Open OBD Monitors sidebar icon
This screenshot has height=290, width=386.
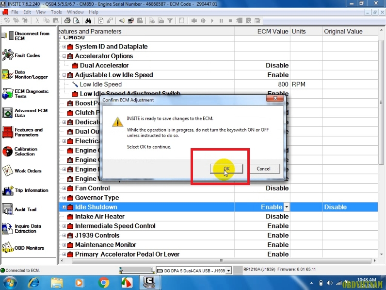(x=7, y=248)
